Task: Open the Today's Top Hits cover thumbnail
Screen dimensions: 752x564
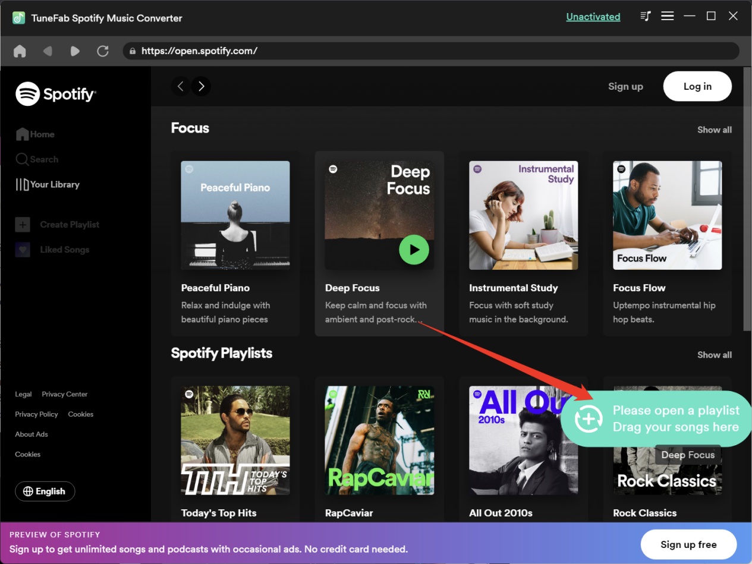Action: [x=235, y=440]
